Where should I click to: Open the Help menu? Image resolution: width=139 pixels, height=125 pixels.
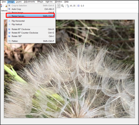(66, 2)
